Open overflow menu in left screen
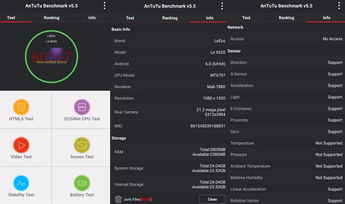Screen dimensions: 345x204 (x=105, y=6)
